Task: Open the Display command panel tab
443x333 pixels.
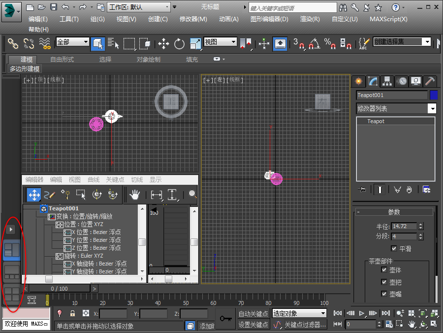Action: [x=416, y=81]
